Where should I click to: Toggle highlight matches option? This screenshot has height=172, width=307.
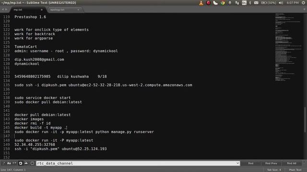(33, 163)
